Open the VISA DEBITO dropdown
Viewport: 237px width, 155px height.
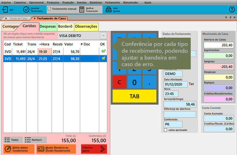pyautogui.click(x=103, y=35)
